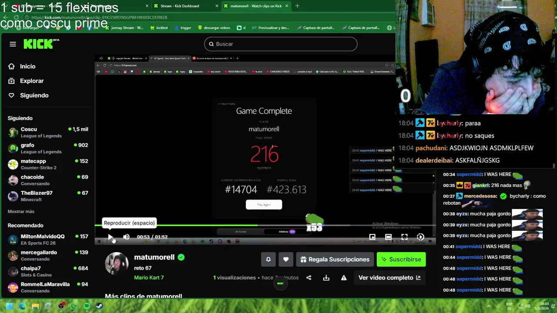The width and height of the screenshot is (557, 313).
Task: Click Ver video completo
Action: pyautogui.click(x=389, y=278)
